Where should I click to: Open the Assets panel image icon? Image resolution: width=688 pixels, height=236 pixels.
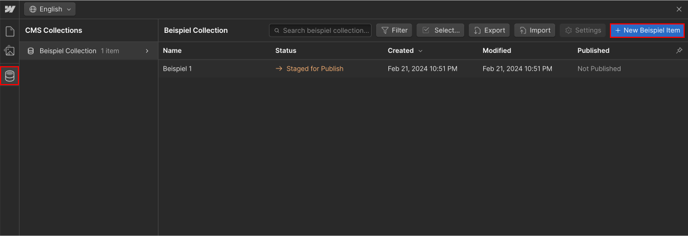9,51
